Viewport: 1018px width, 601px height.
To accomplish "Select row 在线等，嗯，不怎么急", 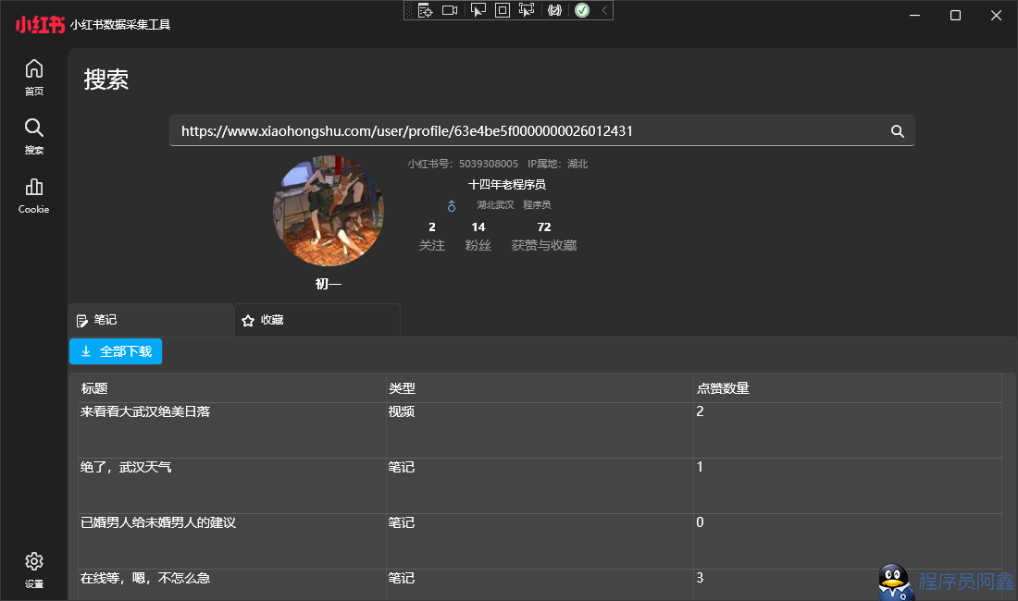I will [x=540, y=585].
